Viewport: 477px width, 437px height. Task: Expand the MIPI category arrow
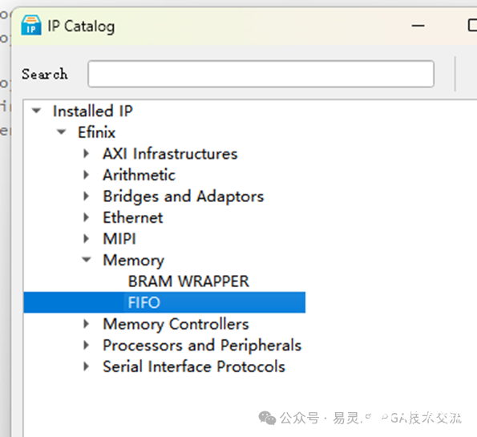[87, 239]
